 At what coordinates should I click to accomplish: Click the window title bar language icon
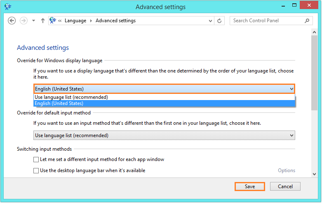8,7
